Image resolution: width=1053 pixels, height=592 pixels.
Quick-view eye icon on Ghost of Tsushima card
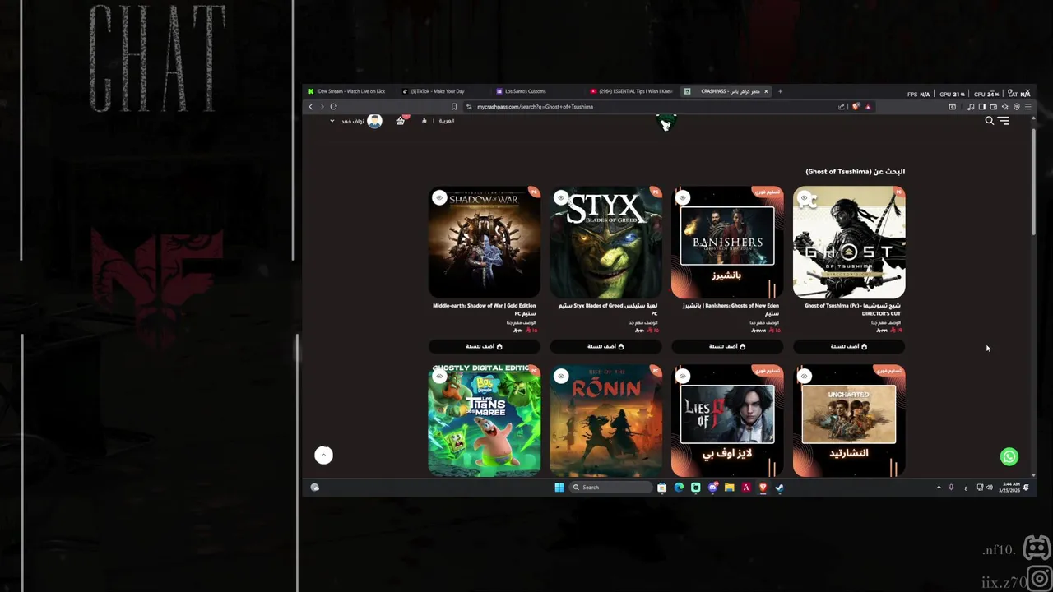coord(804,197)
